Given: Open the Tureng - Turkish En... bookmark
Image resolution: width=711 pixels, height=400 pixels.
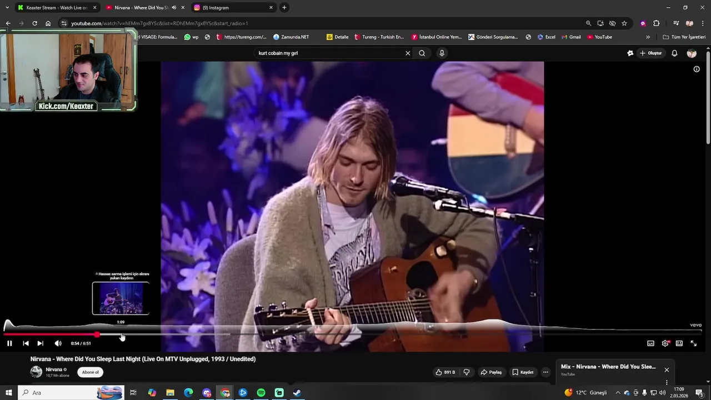Looking at the screenshot, I should coord(378,37).
